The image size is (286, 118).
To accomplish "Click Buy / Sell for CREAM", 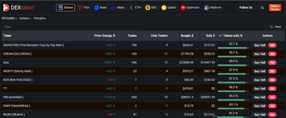I will (260, 54).
